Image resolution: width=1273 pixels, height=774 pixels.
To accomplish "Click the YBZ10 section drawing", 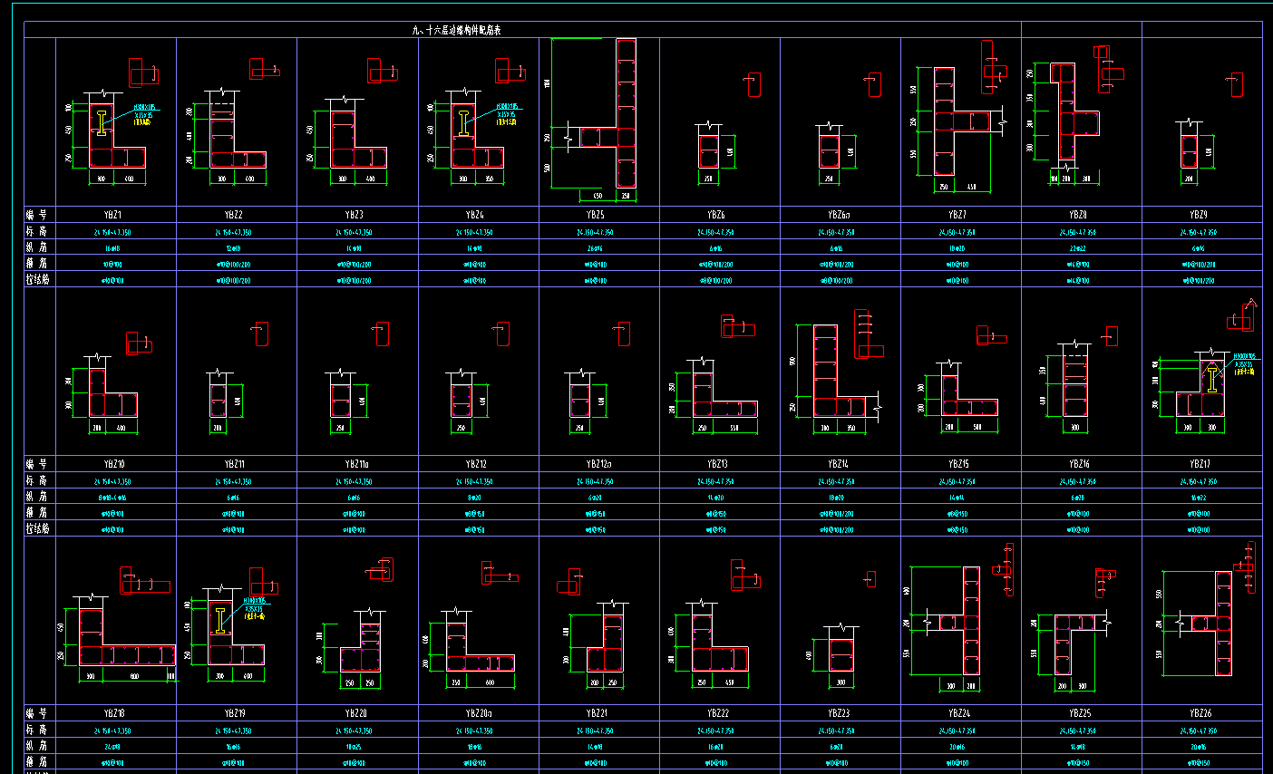I will pos(112,392).
